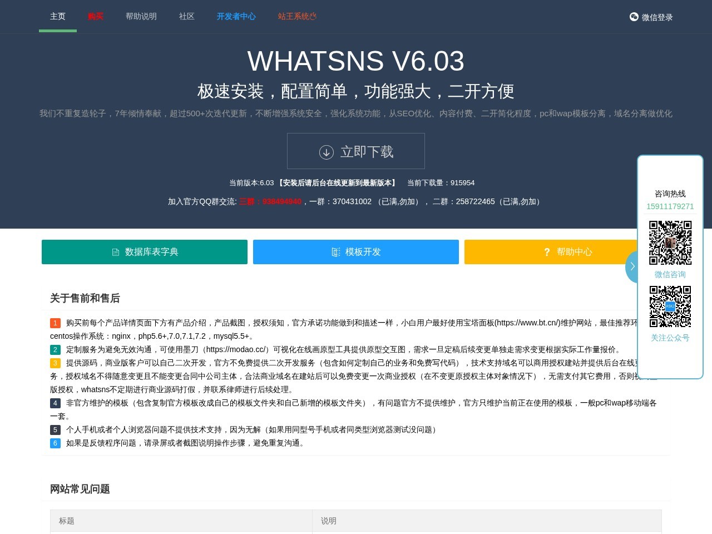Click the yellow number 3 badge
Screen dimensions: 712x534
pos(55,363)
